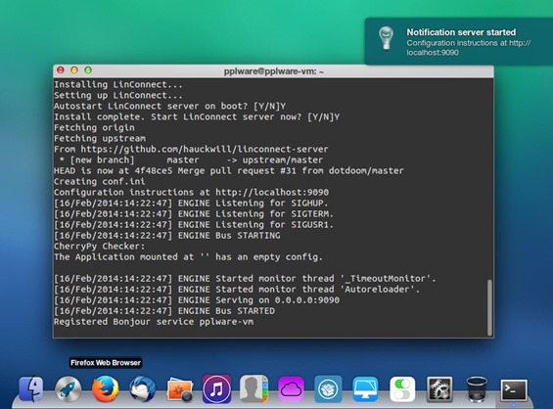Click the github.com/hauckwill/linconnect-server URL text
The image size is (553, 409).
(205, 149)
